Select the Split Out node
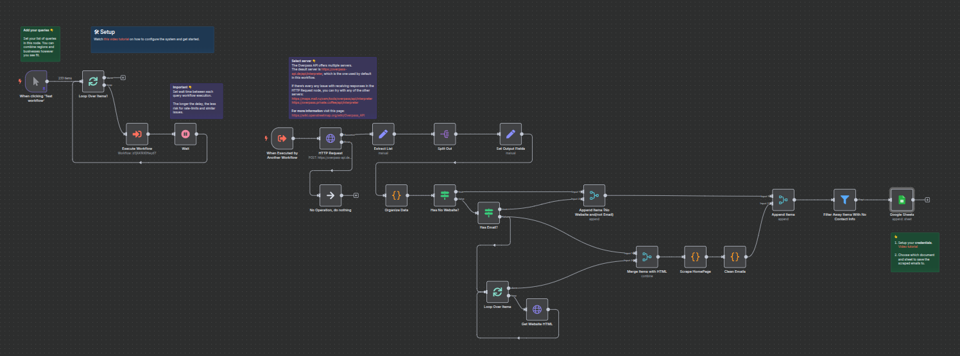Screen dimensions: 960x356 (x=445, y=134)
